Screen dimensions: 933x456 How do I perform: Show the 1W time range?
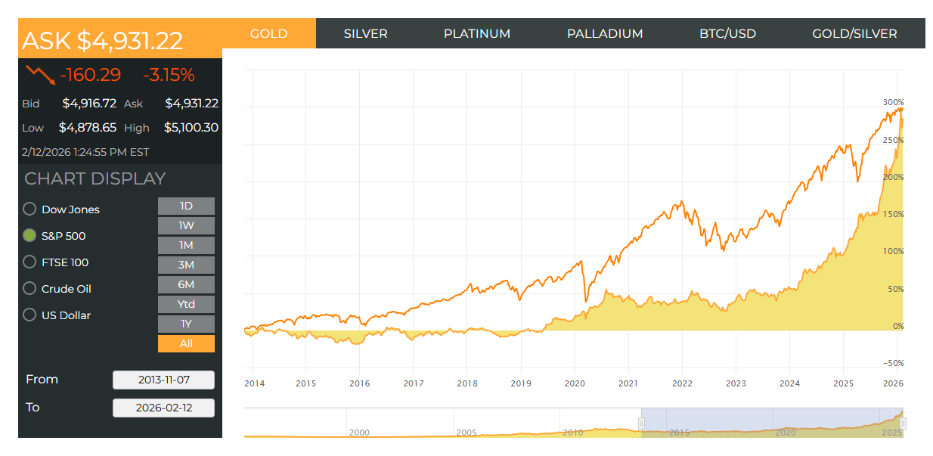click(x=186, y=226)
